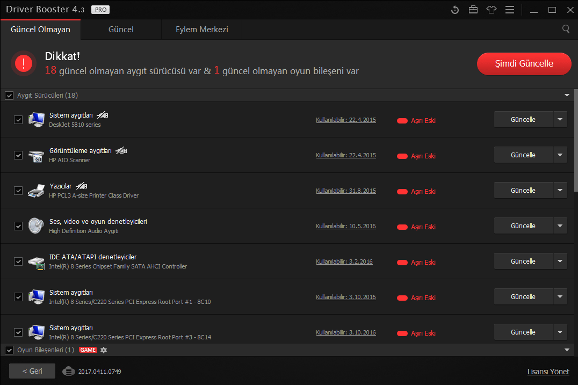The height and width of the screenshot is (385, 578).
Task: Open Güncelle dropdown for HP PCL3 printer
Action: 560,190
